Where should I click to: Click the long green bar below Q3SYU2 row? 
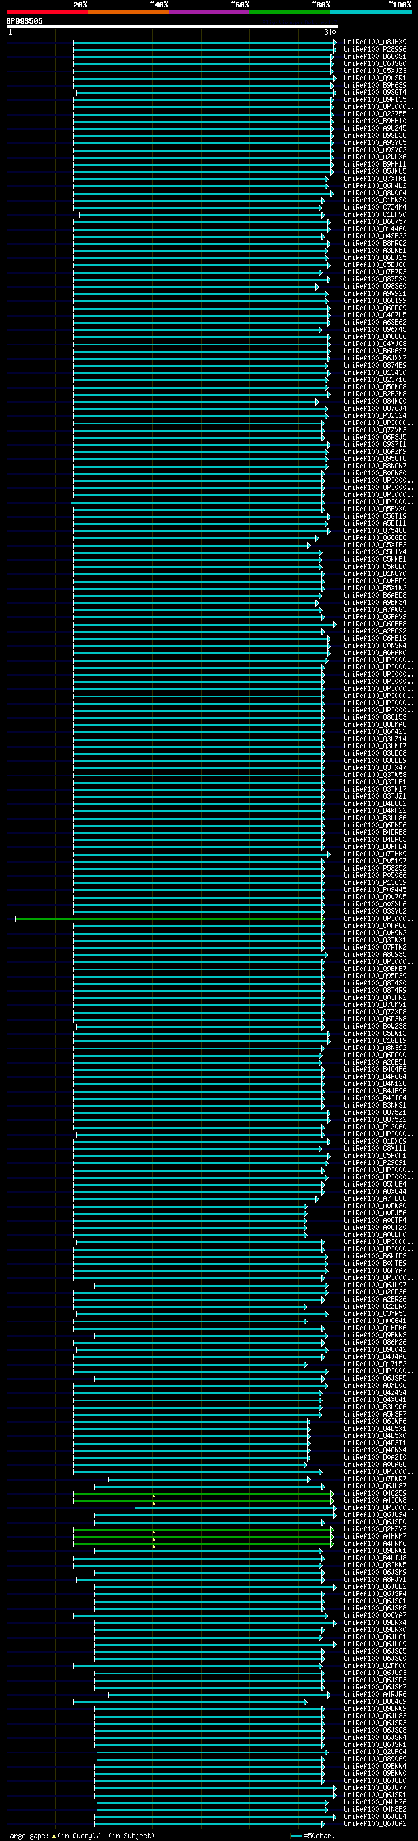coord(169,919)
